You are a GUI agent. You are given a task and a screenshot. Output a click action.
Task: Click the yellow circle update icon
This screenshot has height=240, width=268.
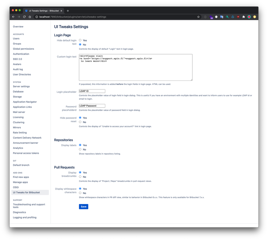coord(254,17)
